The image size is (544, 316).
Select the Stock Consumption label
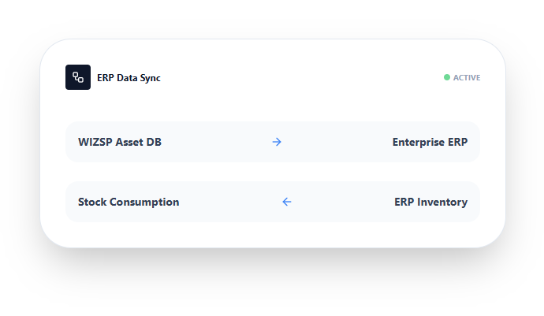(129, 202)
